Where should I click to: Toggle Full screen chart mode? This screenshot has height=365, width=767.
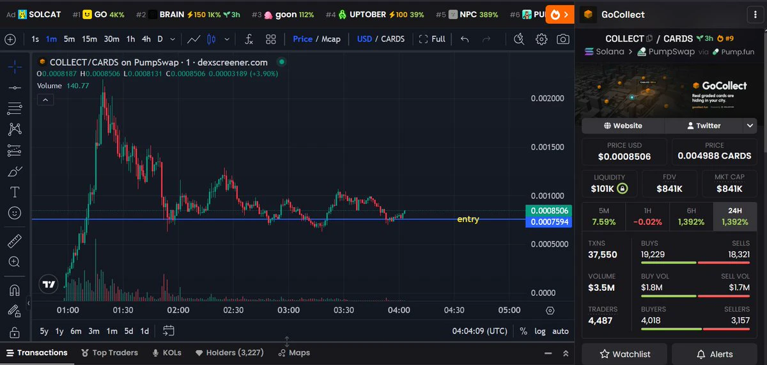coord(432,39)
